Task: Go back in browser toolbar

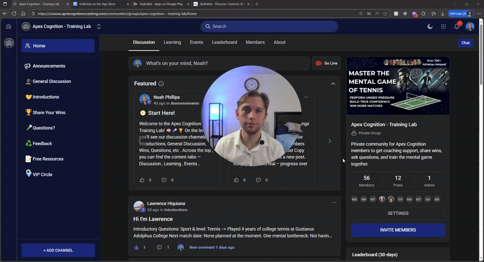Action: (5, 14)
